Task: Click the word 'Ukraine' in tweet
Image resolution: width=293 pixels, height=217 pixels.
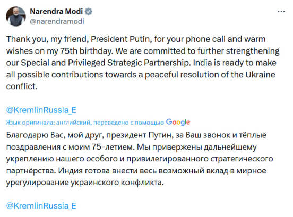Action: (x=260, y=75)
